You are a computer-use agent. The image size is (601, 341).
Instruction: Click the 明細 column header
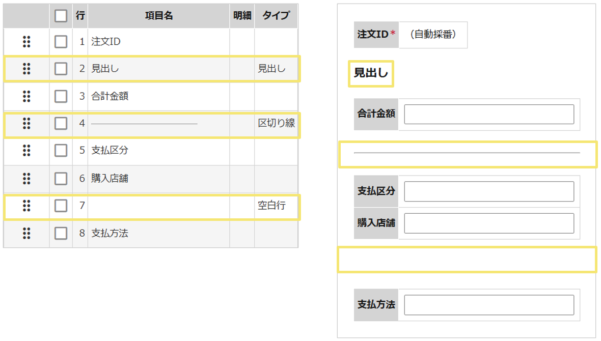242,16
